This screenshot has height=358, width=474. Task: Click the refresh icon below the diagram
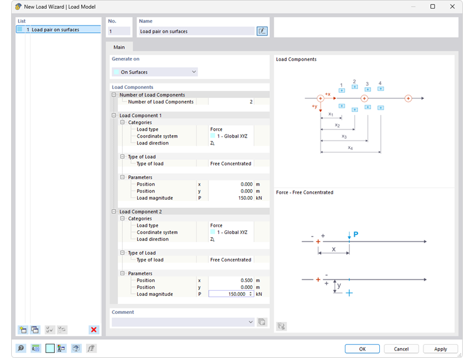pyautogui.click(x=281, y=326)
